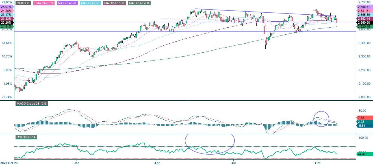
Task: Select the 2,520.46 MA 200 price tag
Action: tap(364, 26)
